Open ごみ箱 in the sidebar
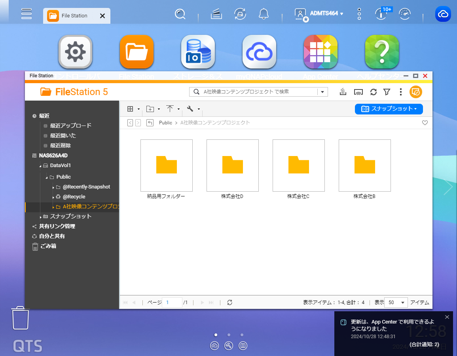This screenshot has width=457, height=356. click(x=48, y=246)
